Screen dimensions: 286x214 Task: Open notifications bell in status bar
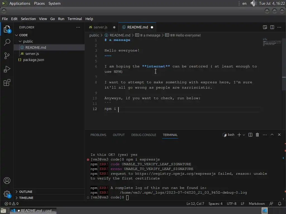click(x=280, y=204)
